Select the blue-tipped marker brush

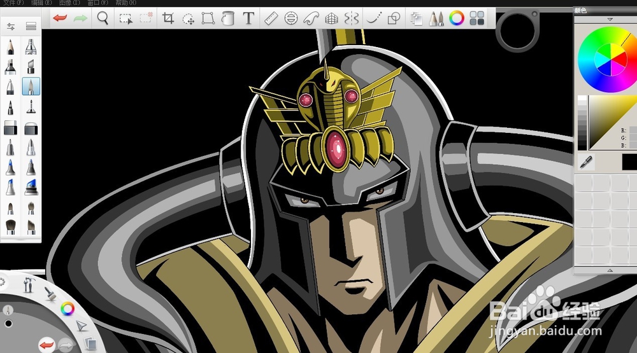point(11,188)
